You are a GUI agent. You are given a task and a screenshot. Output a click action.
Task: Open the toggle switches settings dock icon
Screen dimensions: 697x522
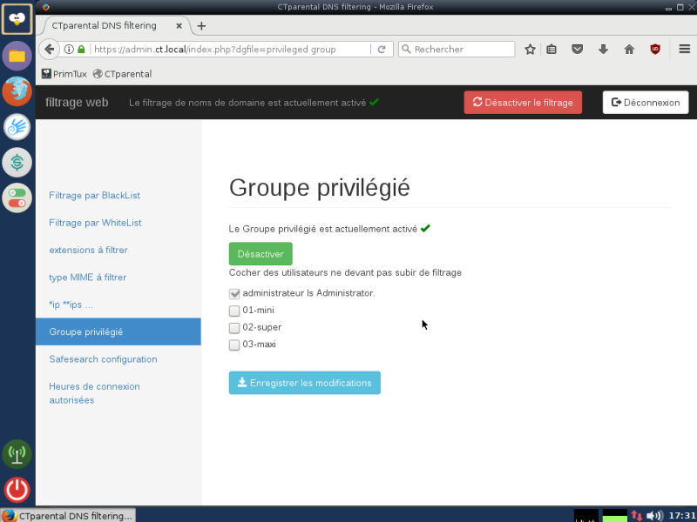[x=17, y=198]
